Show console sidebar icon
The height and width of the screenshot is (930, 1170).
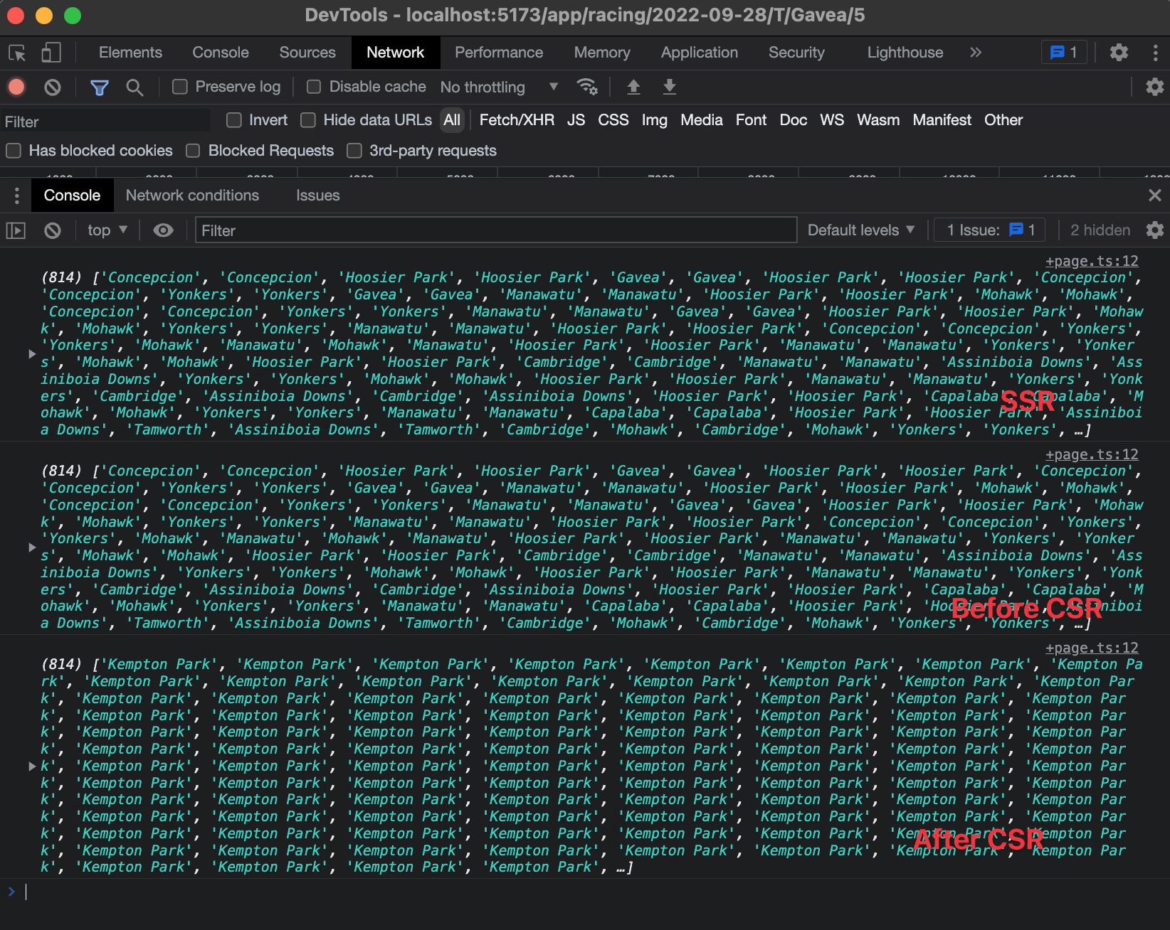[x=16, y=230]
